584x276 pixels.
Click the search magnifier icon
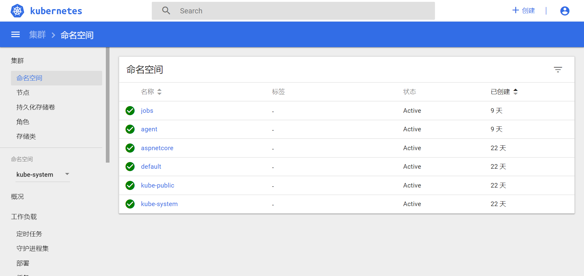(166, 11)
